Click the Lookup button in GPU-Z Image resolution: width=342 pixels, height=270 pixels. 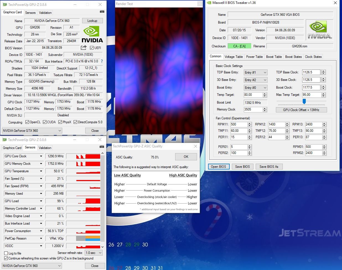tap(92, 21)
